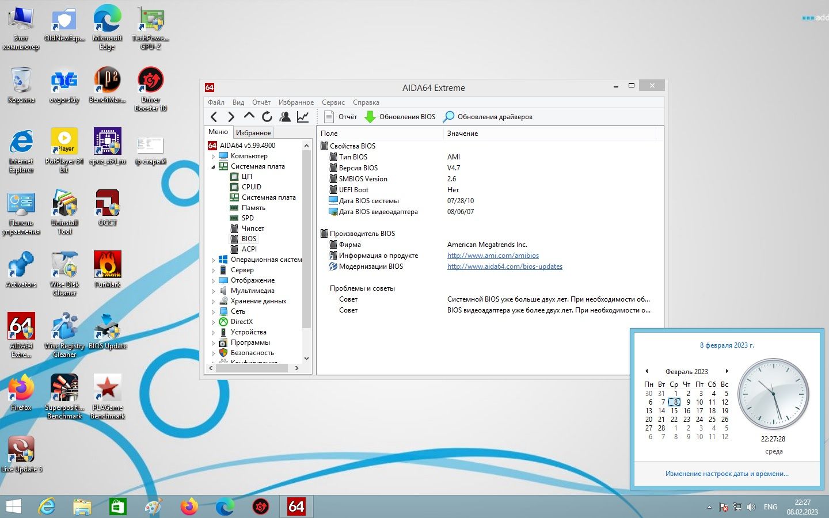
Task: Open OCCT desktop icon
Action: coord(108,208)
